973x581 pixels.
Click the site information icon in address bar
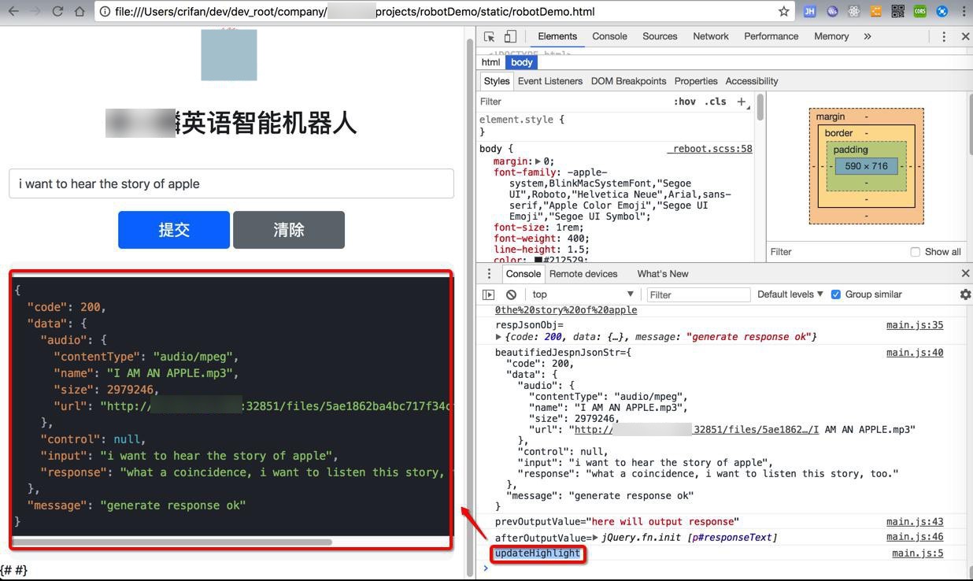(x=105, y=12)
